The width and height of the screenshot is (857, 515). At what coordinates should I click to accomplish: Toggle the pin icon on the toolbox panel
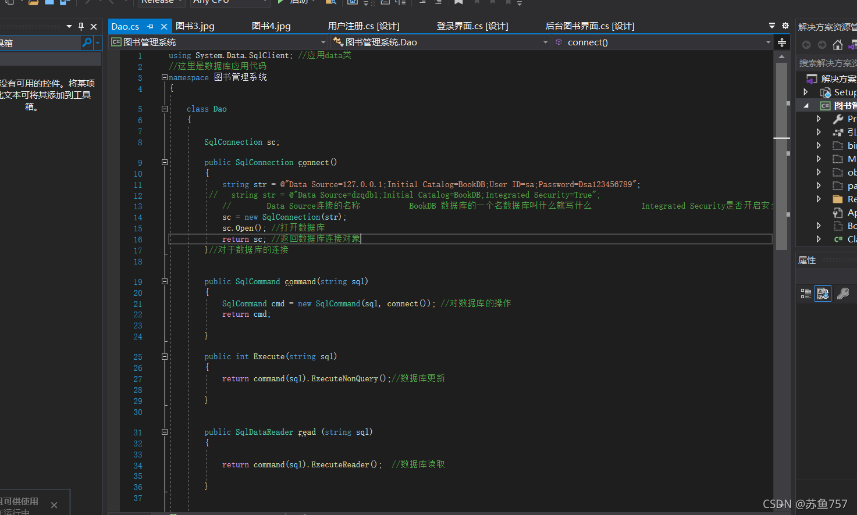81,26
